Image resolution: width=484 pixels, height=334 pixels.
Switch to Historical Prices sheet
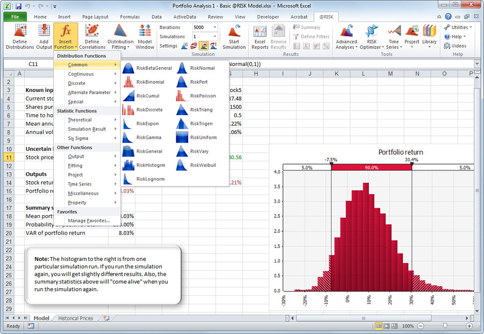pyautogui.click(x=76, y=318)
